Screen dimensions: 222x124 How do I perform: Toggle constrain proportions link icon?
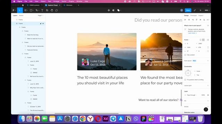208,48
